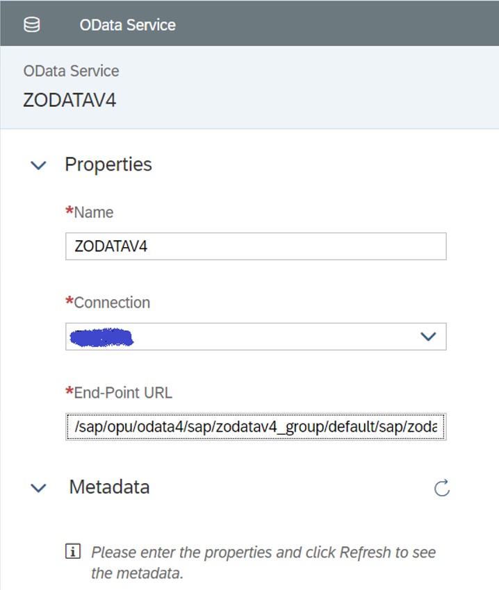Screen dimensions: 499x590
Task: Click the database icon in the header bar
Action: point(32,25)
